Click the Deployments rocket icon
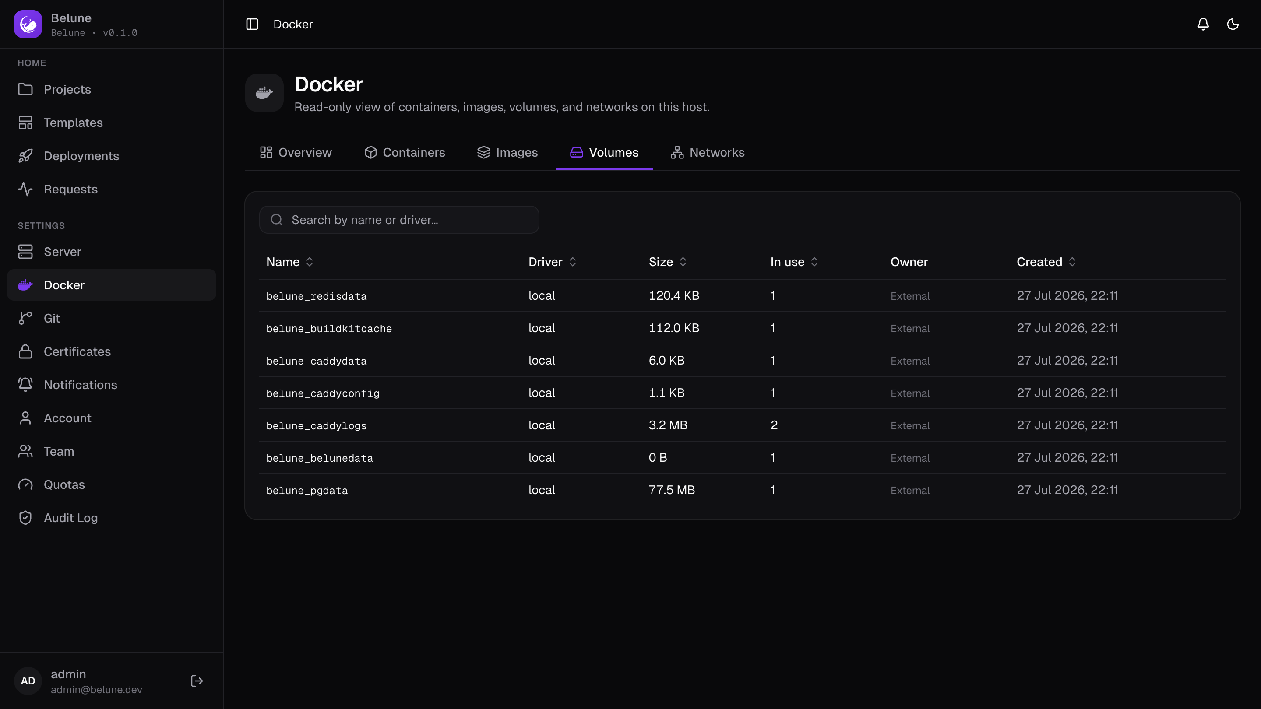 [25, 156]
